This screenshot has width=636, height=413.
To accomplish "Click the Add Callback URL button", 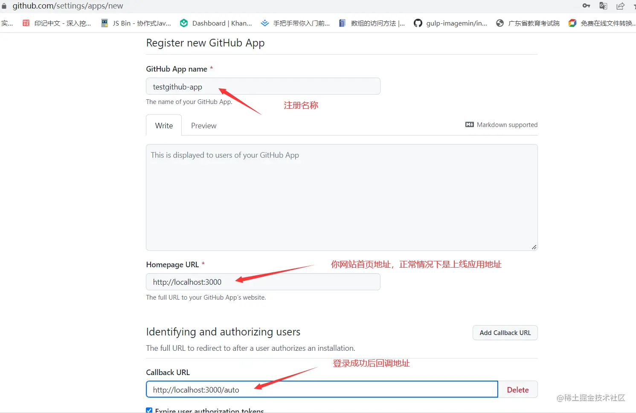I will (x=505, y=333).
